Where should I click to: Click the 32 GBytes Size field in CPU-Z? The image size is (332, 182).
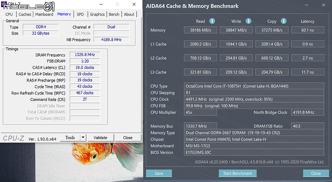41,33
